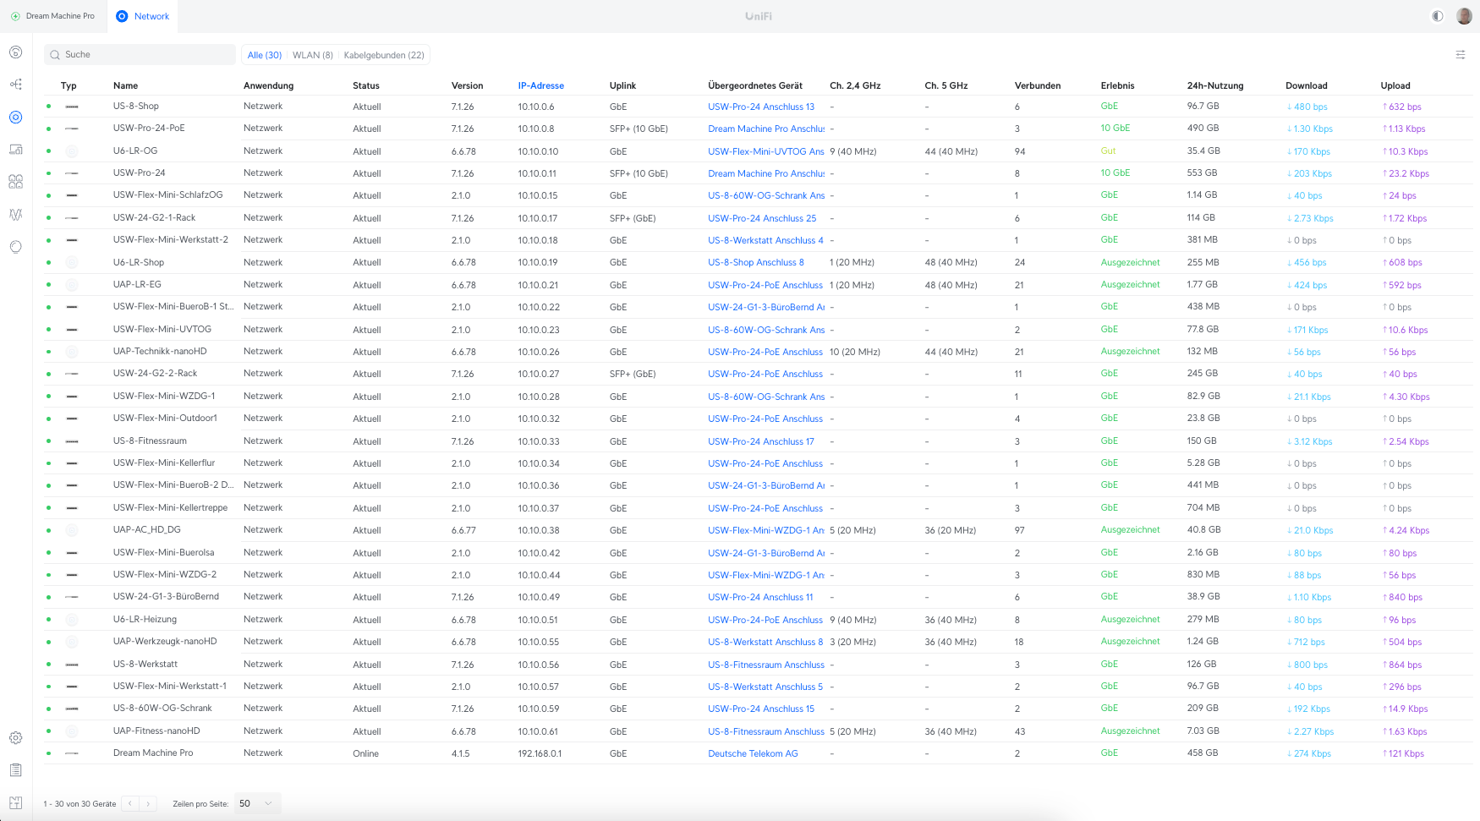Open the user profile avatar
The height and width of the screenshot is (821, 1480).
point(1464,16)
